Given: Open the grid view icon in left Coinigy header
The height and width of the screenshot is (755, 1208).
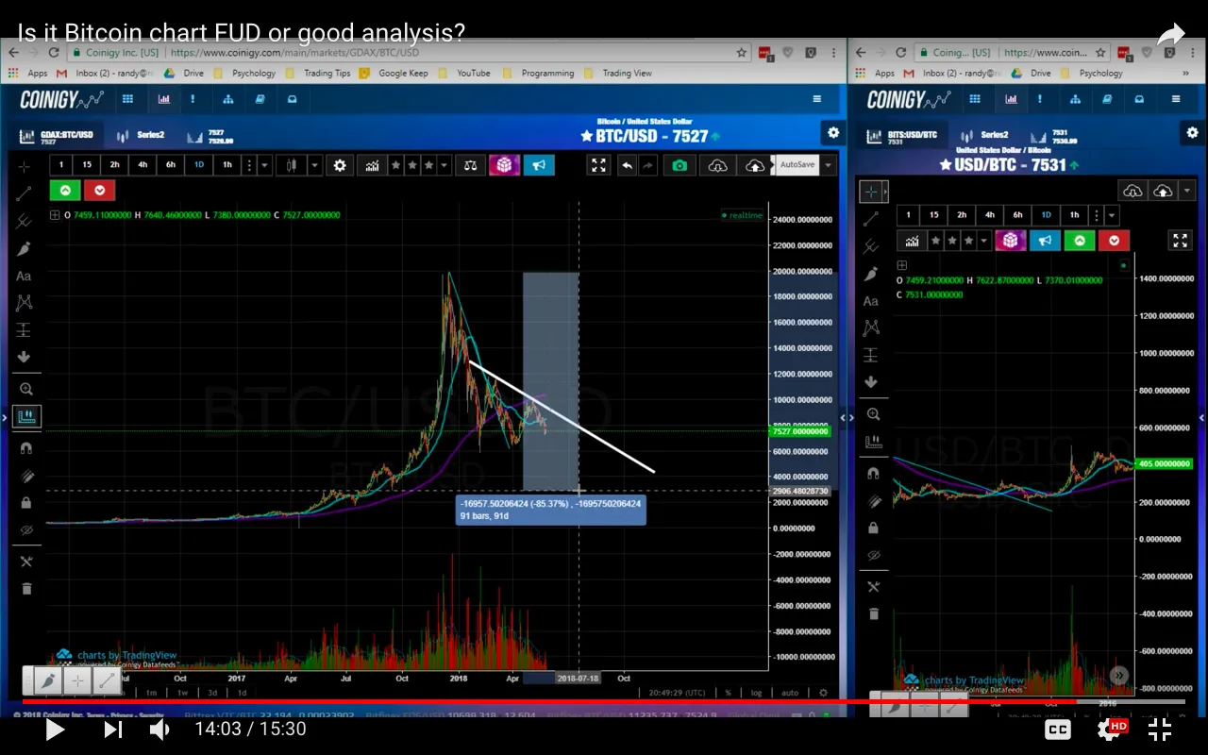Looking at the screenshot, I should [127, 99].
